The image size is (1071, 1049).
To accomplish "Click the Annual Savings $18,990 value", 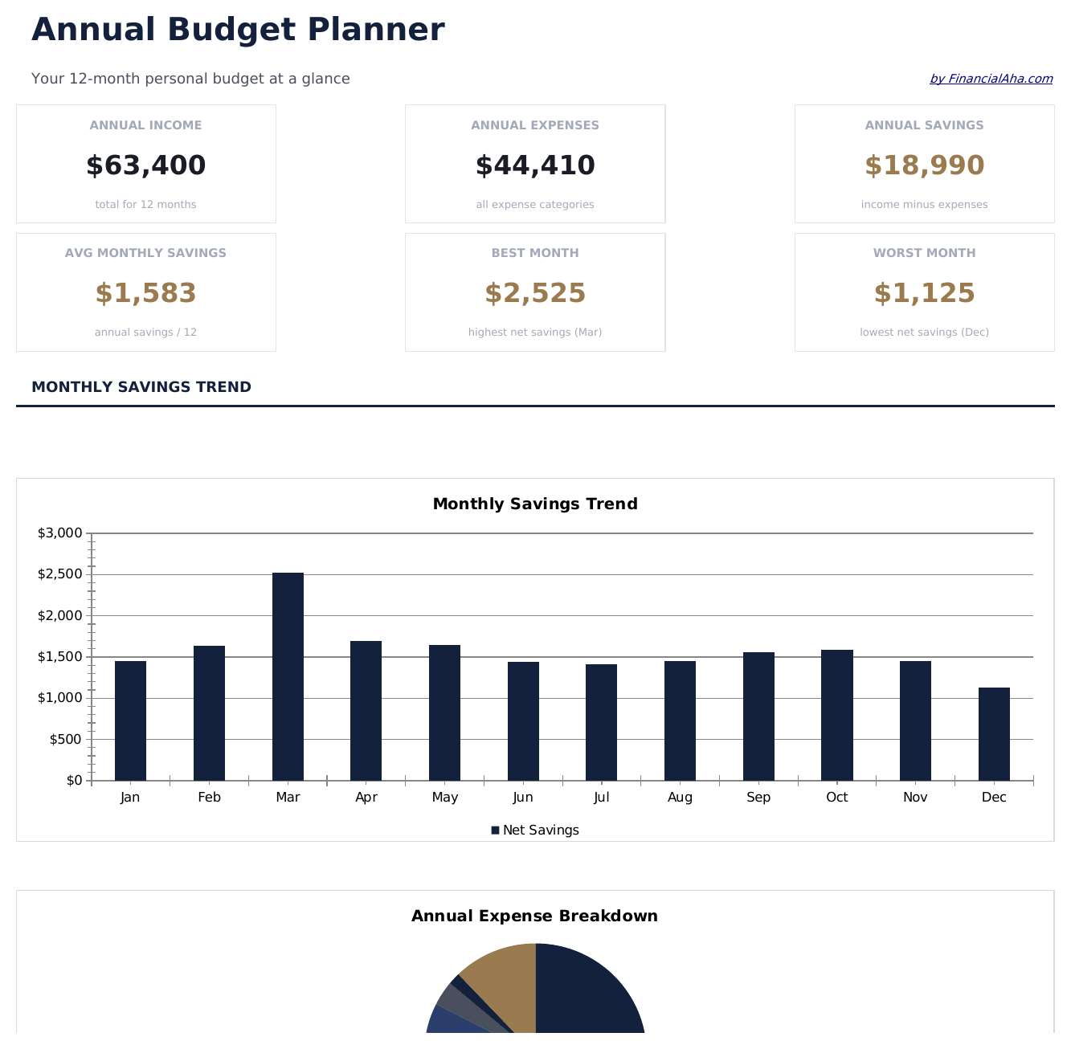I will [x=924, y=166].
